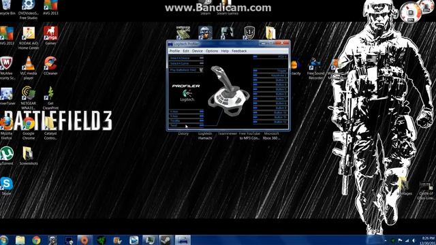Select the Catalyst Control desktop icon
Image resolution: width=436 pixels, height=245 pixels.
point(50,129)
